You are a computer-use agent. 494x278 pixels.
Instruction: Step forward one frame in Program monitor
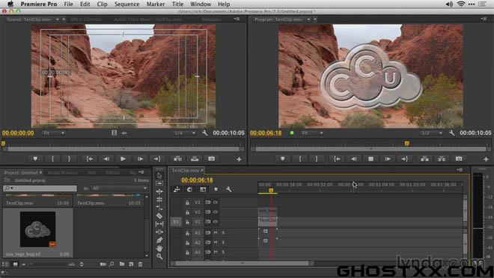tap(388, 159)
